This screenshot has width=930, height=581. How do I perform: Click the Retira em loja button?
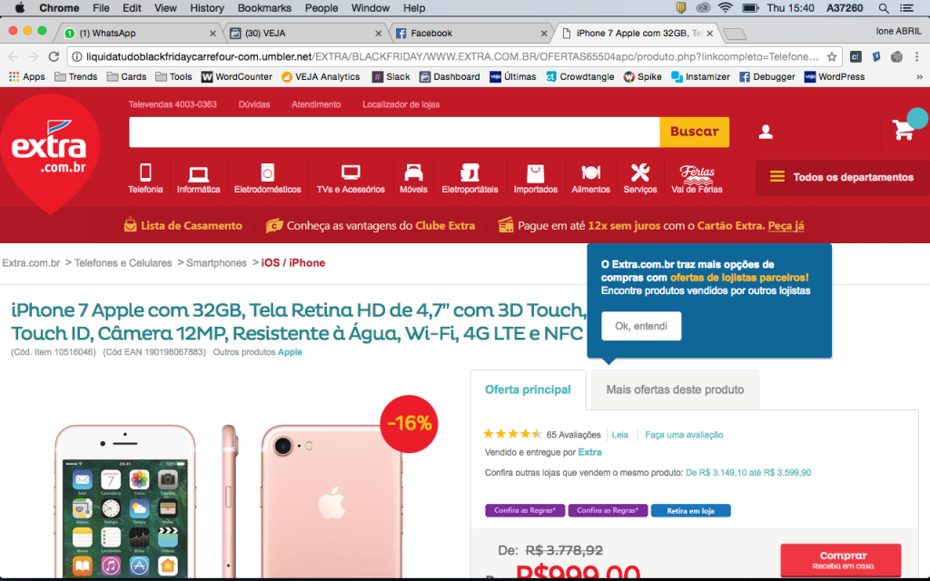tap(690, 510)
